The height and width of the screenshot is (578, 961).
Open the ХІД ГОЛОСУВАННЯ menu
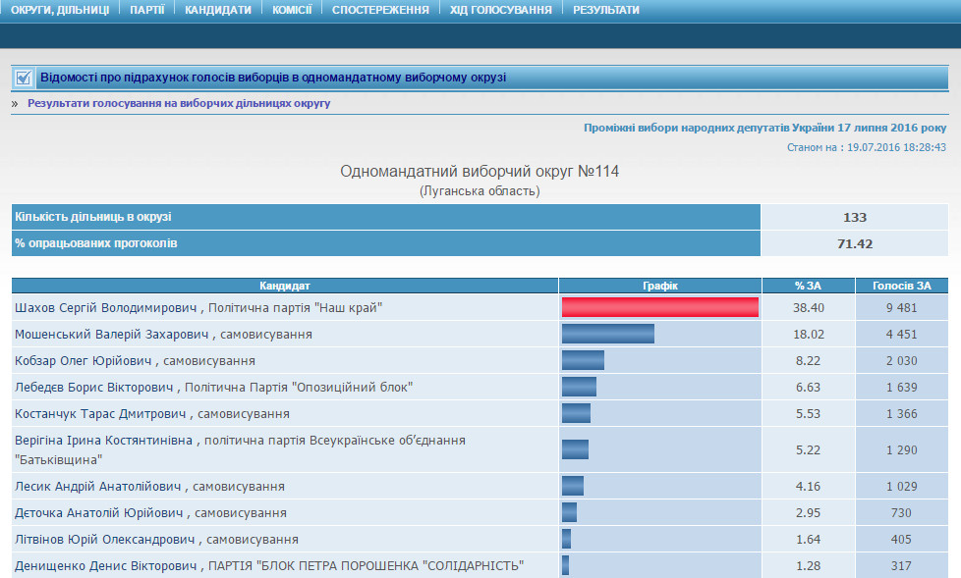click(501, 10)
